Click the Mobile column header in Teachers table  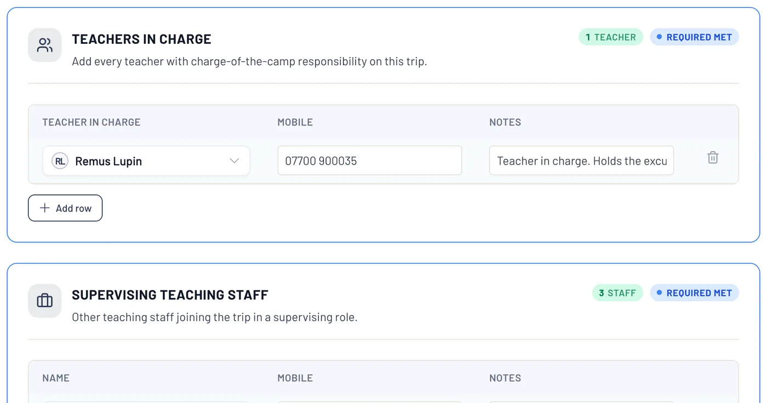pos(295,122)
